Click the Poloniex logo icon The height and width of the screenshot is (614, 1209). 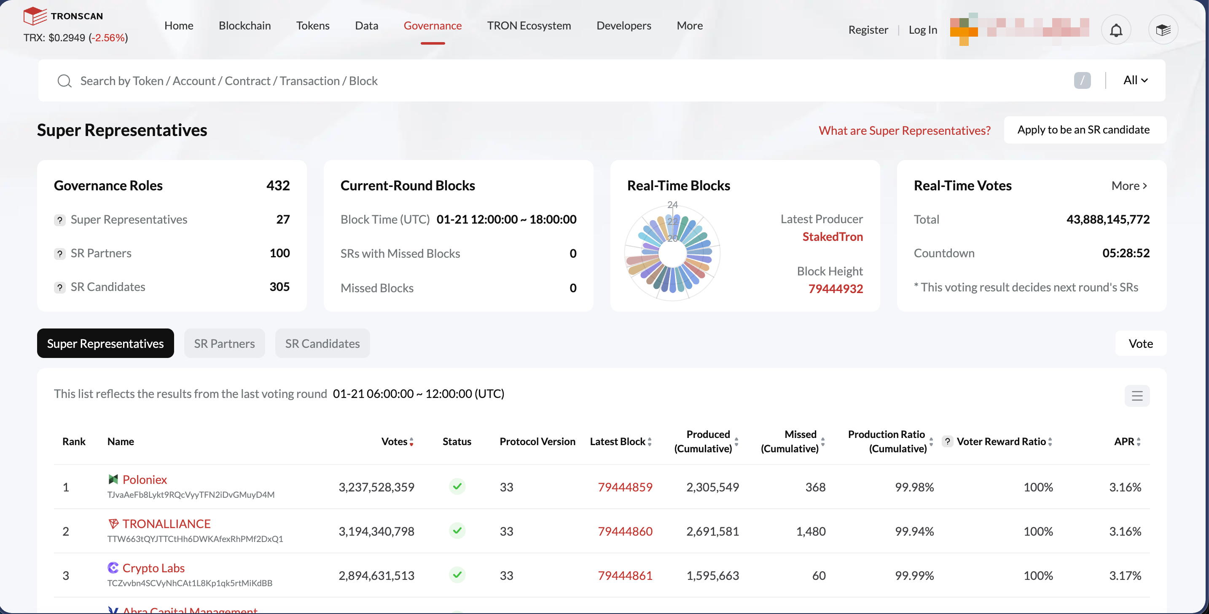pyautogui.click(x=113, y=479)
